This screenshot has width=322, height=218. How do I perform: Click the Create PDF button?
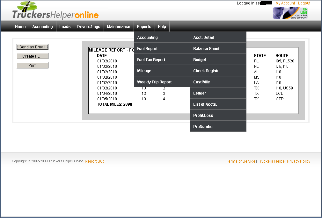(x=33, y=56)
